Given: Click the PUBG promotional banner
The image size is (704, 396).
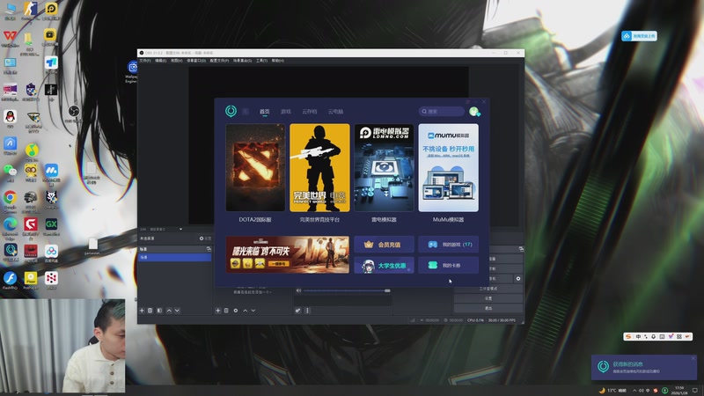Looking at the screenshot, I should (288, 254).
